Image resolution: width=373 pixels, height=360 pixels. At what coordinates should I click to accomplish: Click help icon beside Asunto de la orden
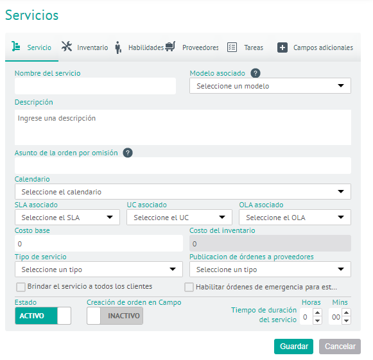128,153
